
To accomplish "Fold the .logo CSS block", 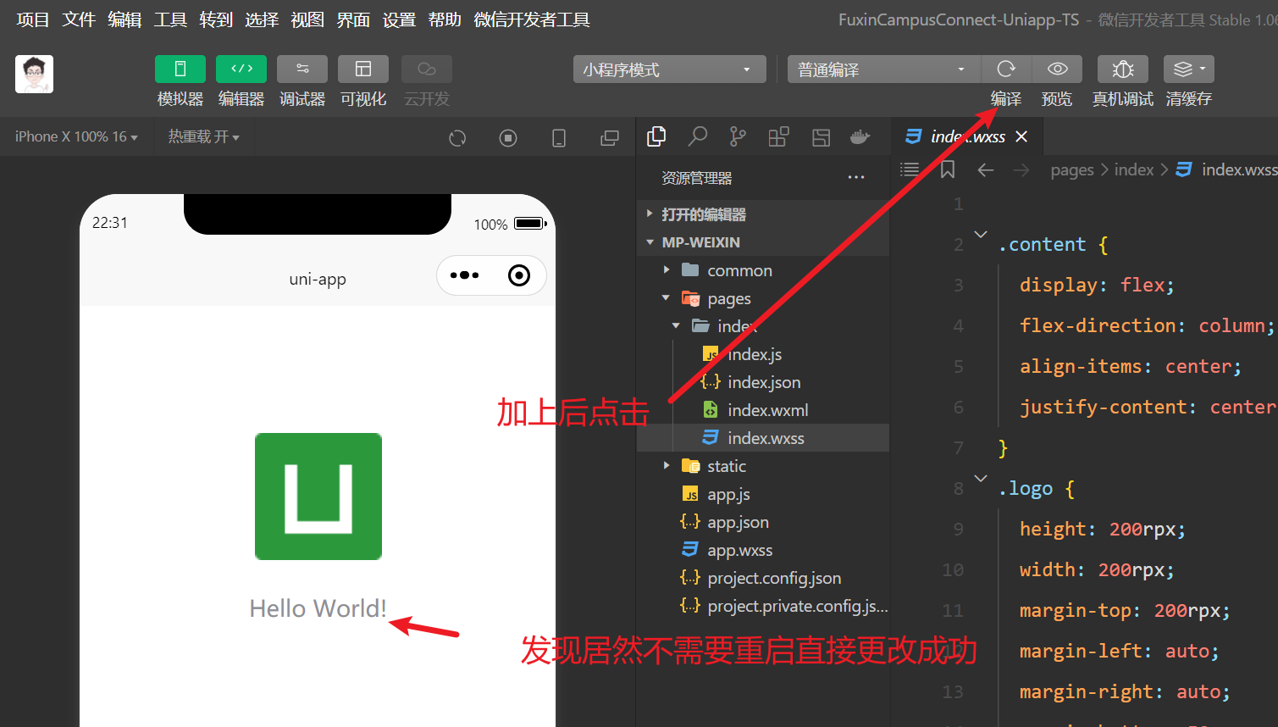I will pyautogui.click(x=981, y=478).
